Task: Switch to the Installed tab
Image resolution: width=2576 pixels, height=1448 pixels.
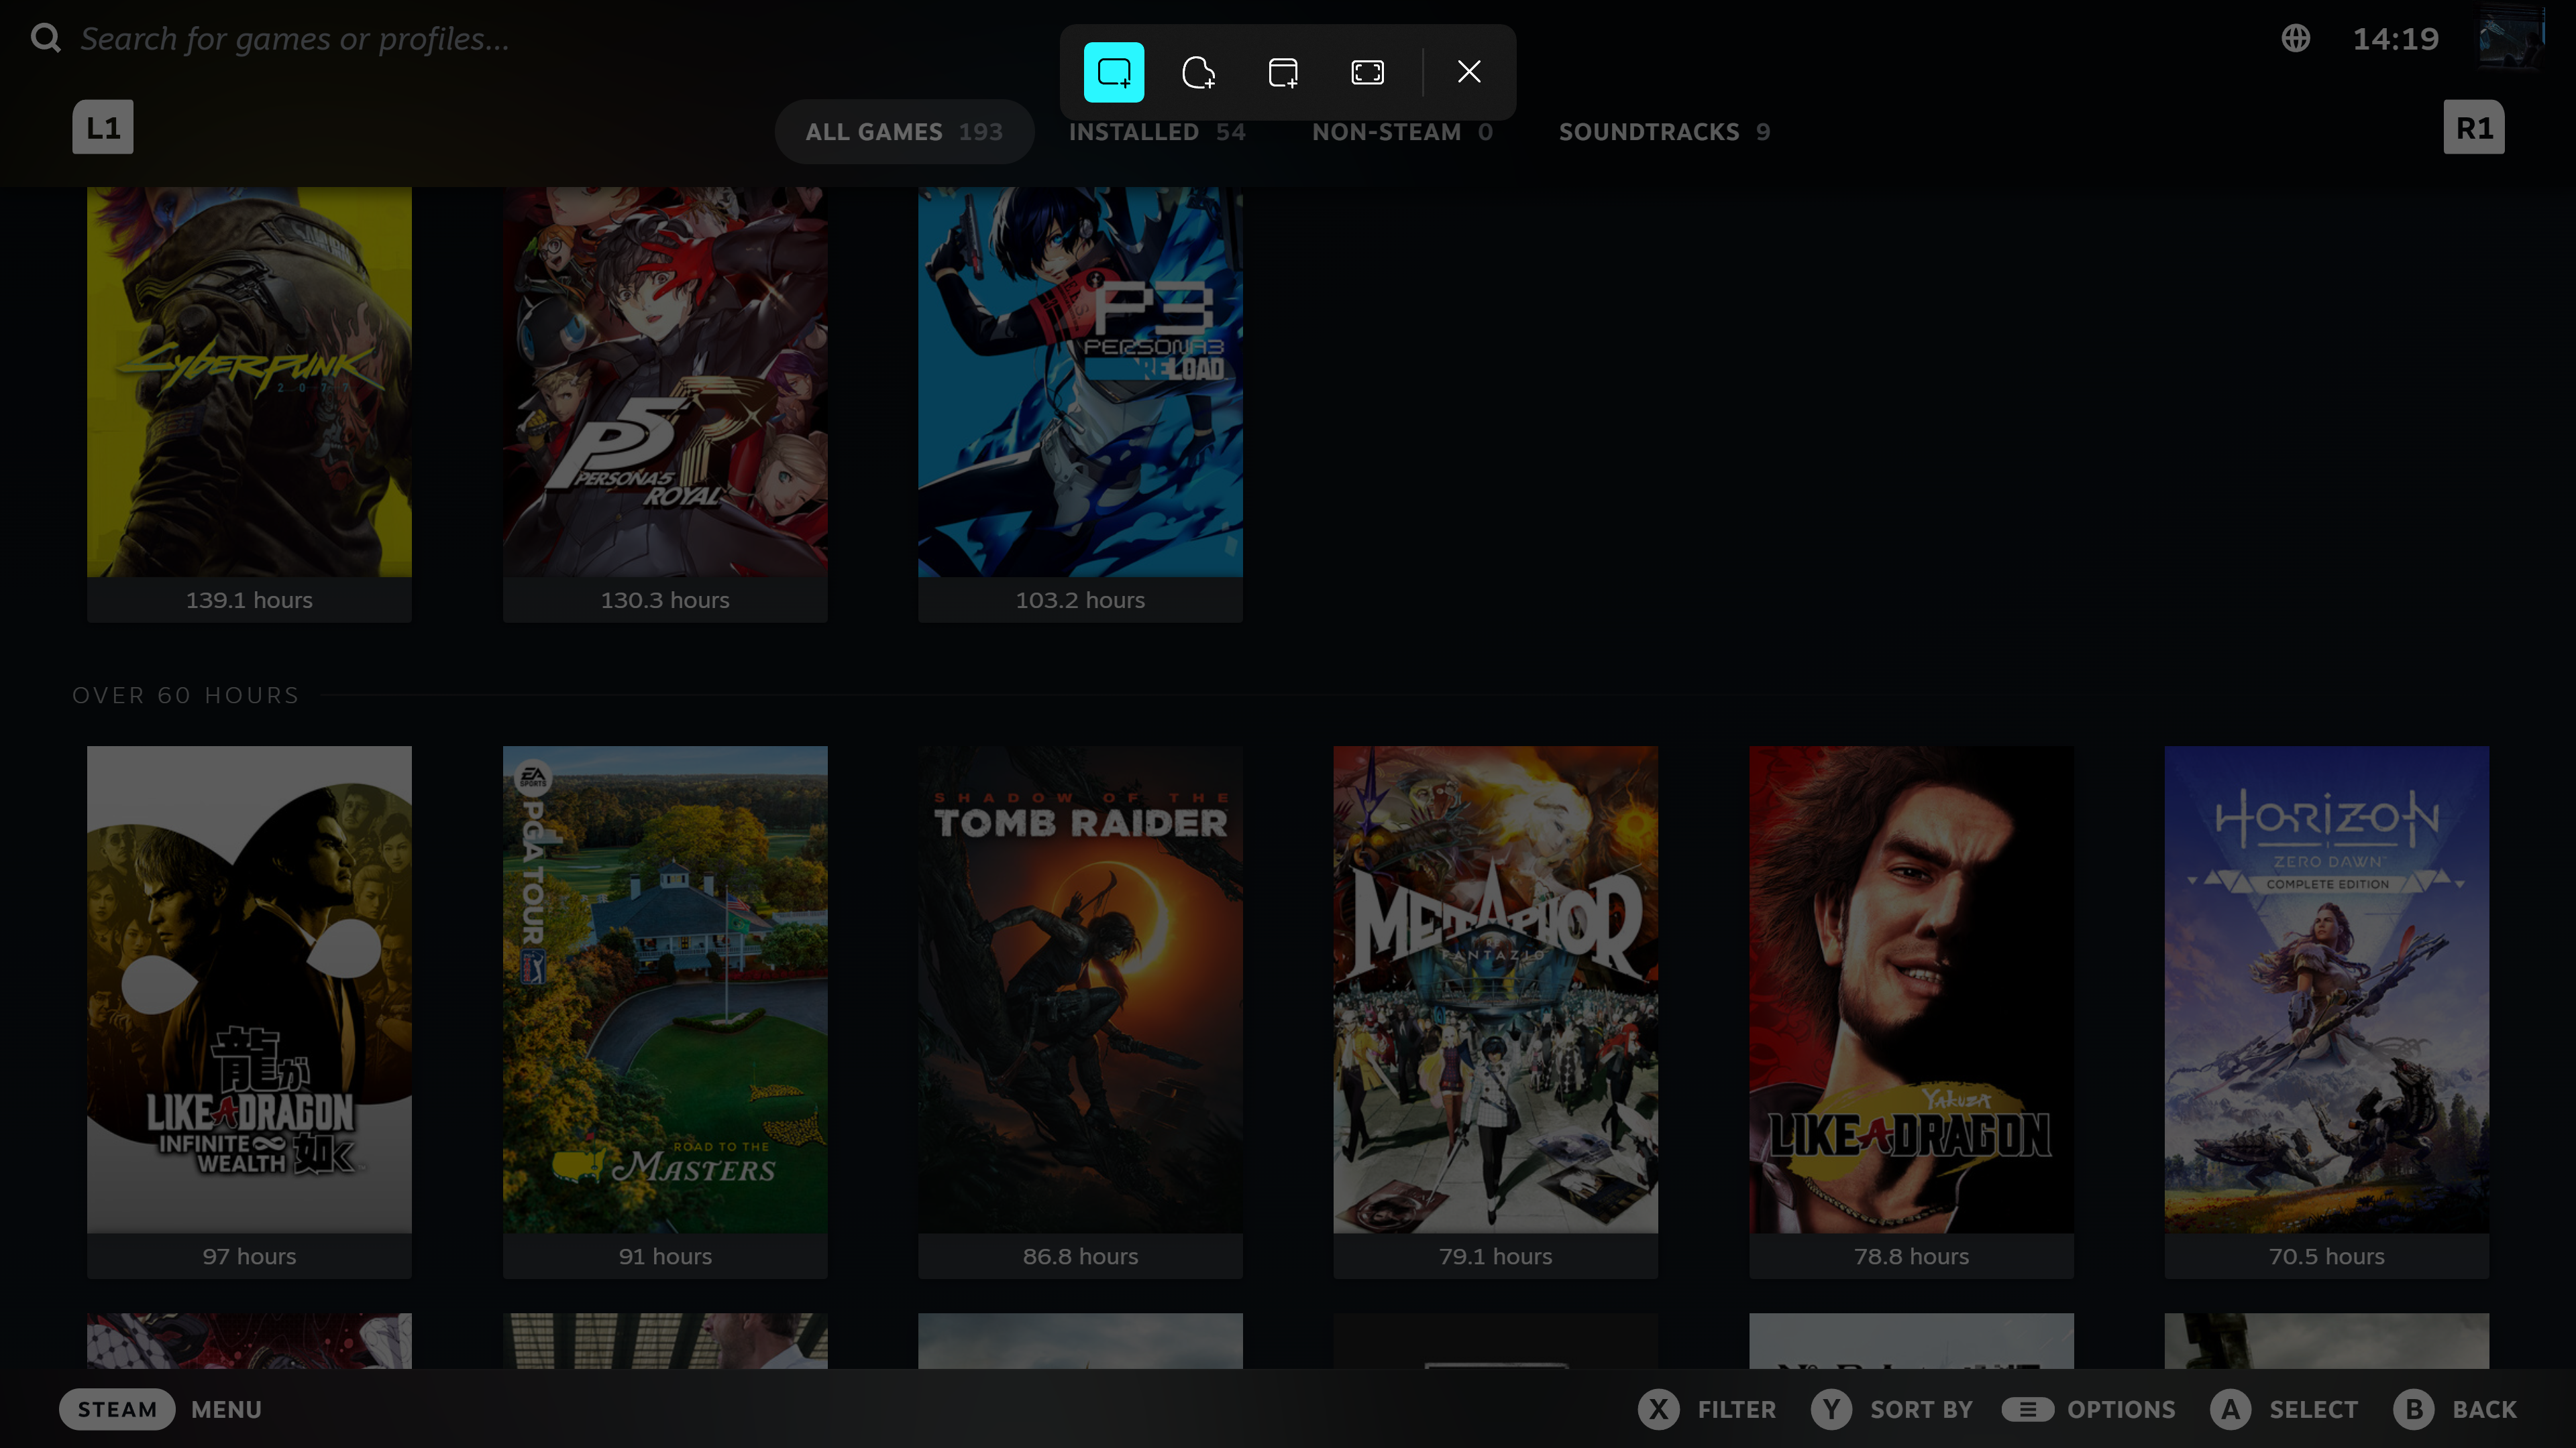Action: 1157,132
